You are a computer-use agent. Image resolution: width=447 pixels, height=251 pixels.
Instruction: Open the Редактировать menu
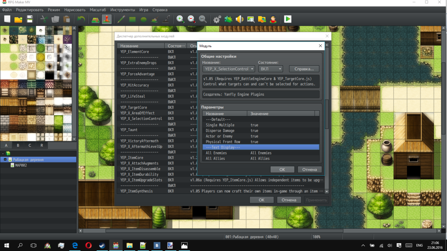(x=30, y=10)
